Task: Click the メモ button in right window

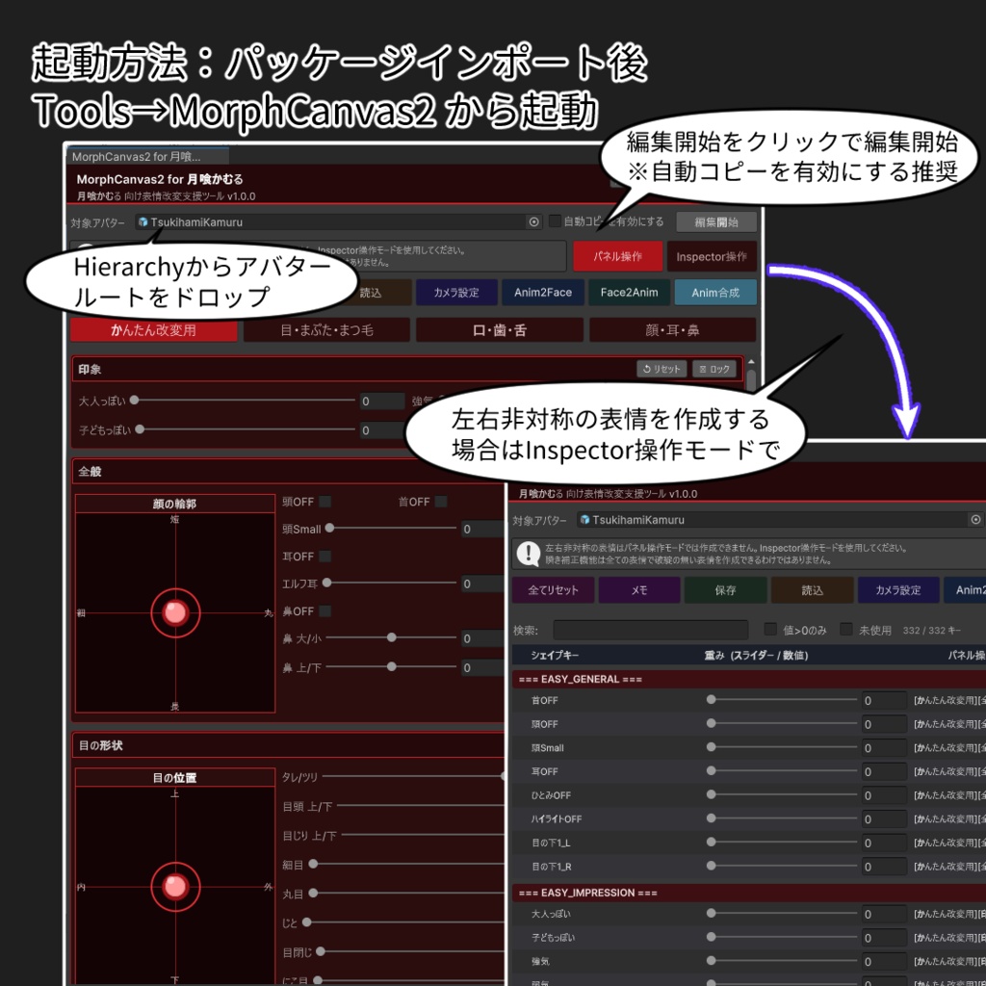Action: click(x=639, y=590)
